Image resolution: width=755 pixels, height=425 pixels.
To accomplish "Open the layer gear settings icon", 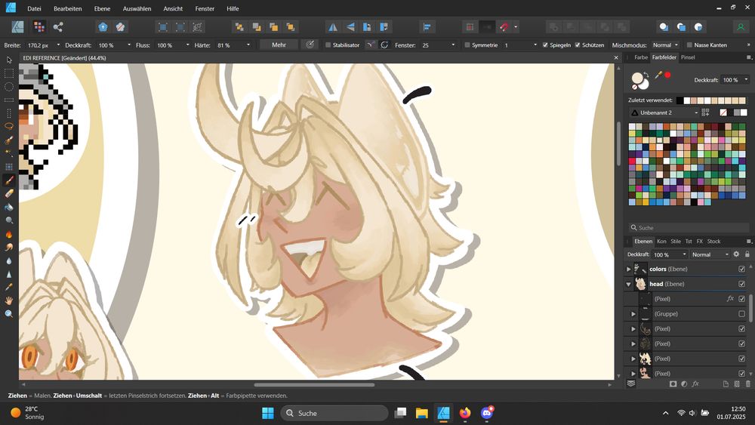I will [736, 254].
